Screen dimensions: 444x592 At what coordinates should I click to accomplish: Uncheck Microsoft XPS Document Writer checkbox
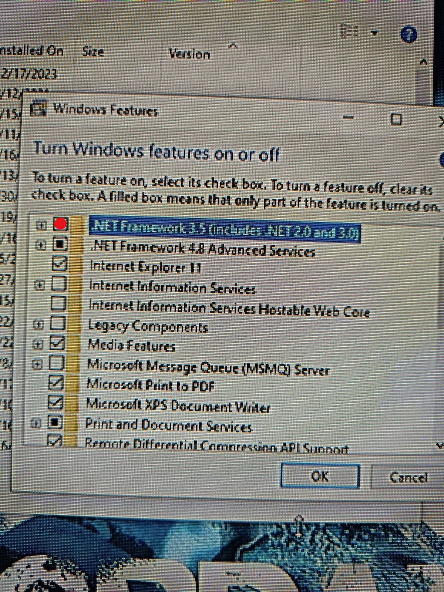pyautogui.click(x=55, y=402)
